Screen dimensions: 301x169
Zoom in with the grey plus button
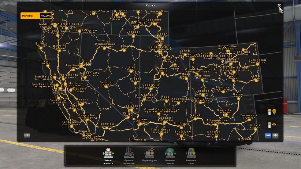(x=275, y=136)
